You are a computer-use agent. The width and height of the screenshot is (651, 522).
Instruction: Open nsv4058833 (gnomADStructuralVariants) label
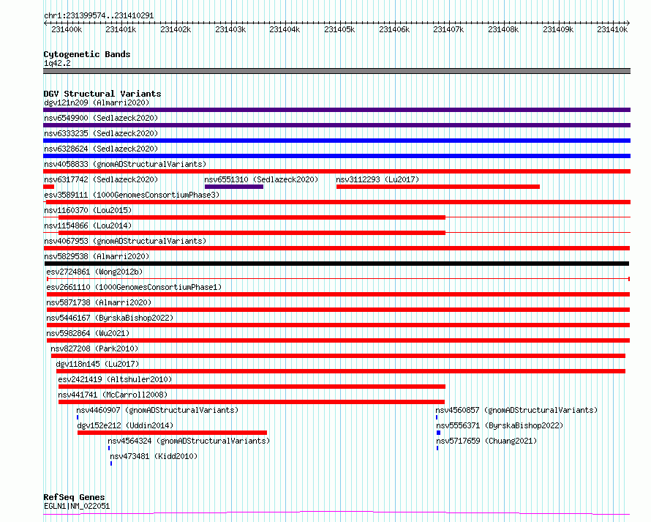click(x=125, y=164)
